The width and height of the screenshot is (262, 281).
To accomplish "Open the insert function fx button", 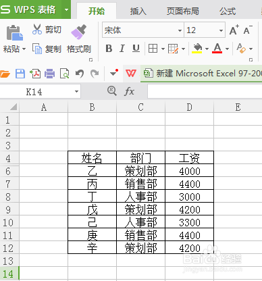I will [129, 91].
